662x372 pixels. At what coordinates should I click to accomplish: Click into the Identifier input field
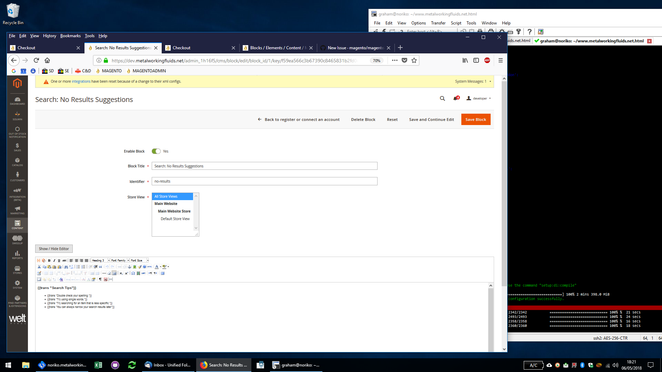pyautogui.click(x=264, y=181)
